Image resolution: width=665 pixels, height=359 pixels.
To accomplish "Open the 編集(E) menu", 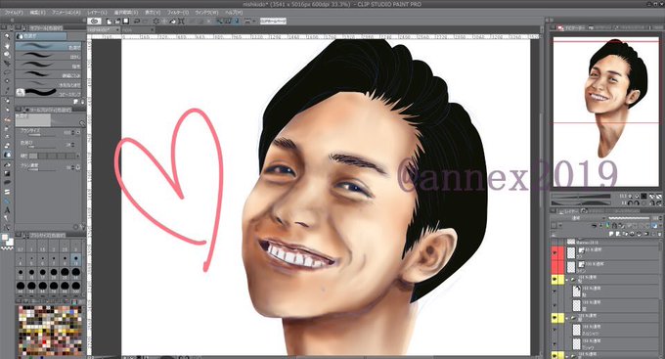I will pos(38,13).
